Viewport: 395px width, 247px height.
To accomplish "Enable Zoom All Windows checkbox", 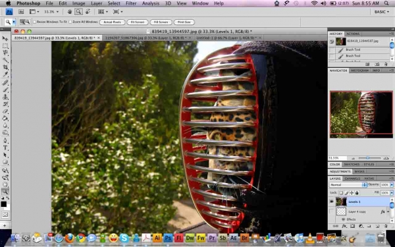I will pos(70,22).
